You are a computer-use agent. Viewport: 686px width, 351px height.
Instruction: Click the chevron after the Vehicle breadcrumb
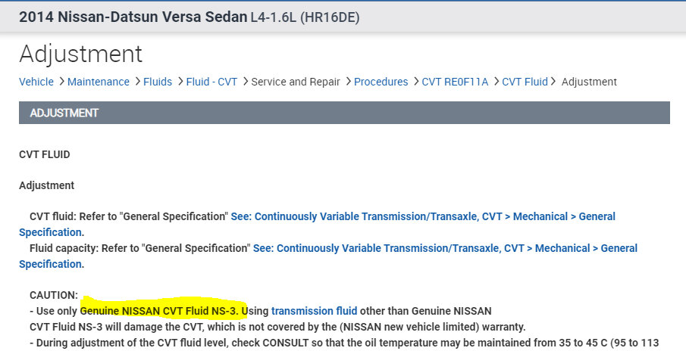point(61,81)
